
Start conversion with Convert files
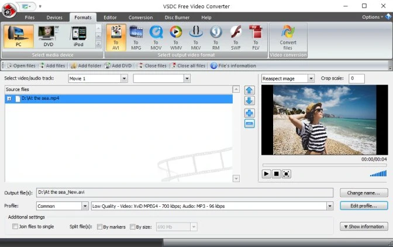point(288,37)
